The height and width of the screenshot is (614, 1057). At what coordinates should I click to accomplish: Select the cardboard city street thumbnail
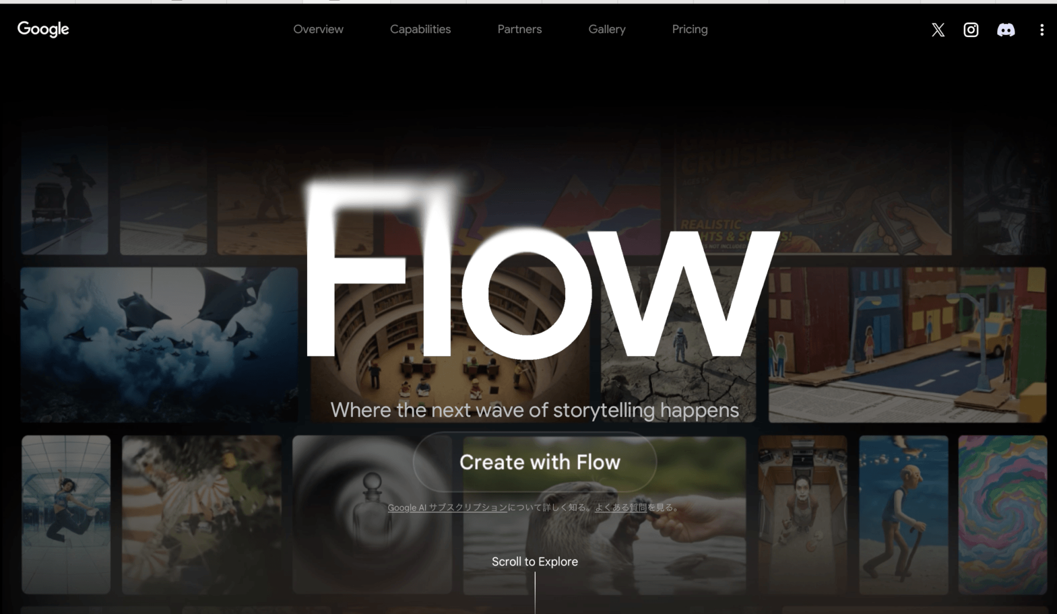(907, 344)
